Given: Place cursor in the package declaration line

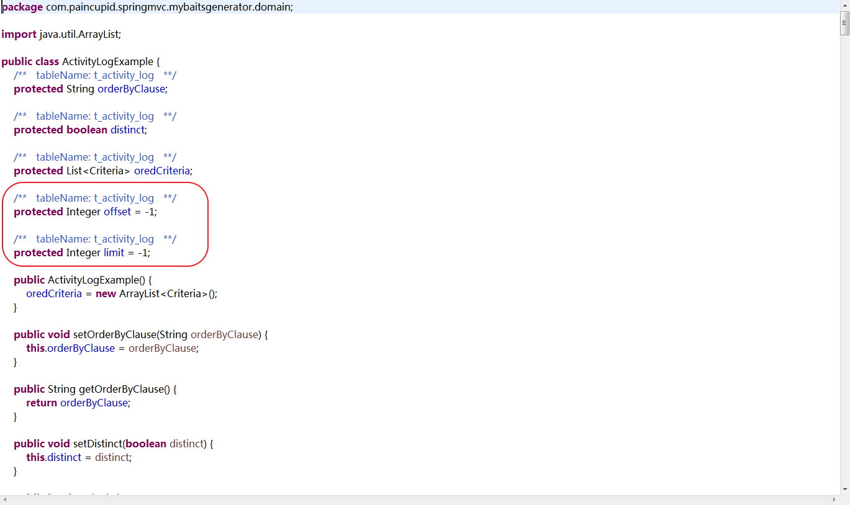Looking at the screenshot, I should click(x=148, y=7).
